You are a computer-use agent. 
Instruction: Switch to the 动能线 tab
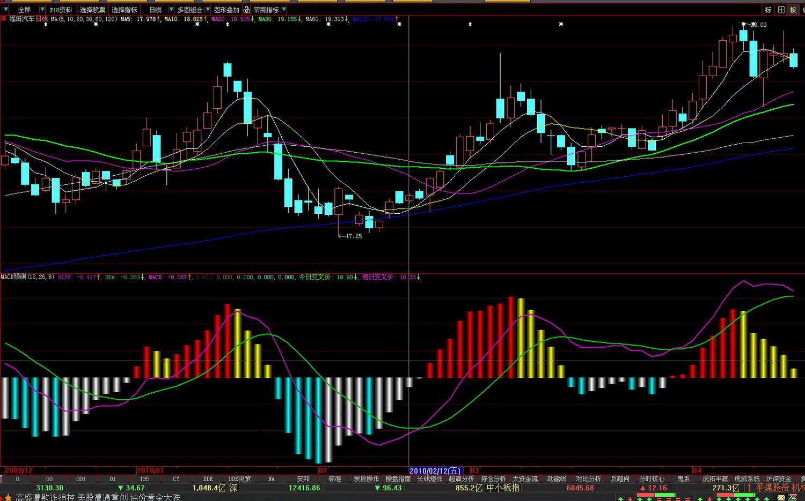(557, 479)
